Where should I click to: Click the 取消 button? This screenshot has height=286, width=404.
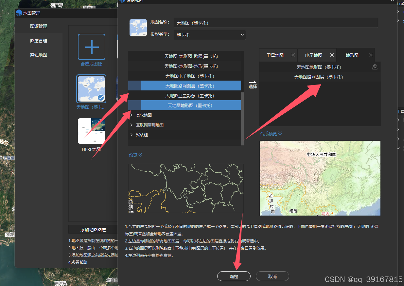pyautogui.click(x=272, y=276)
